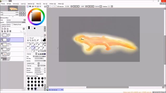Choose the Acrylic brush

click(x=33, y=47)
